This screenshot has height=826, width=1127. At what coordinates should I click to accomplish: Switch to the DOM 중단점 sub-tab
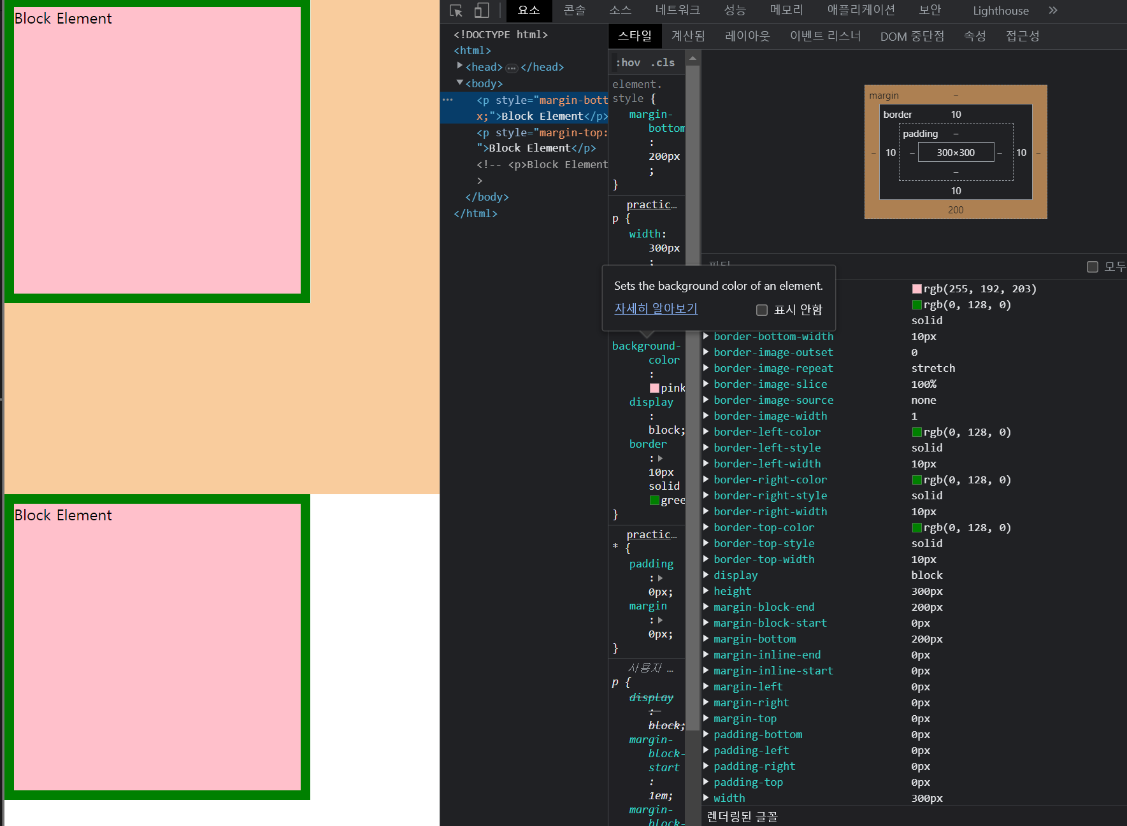pyautogui.click(x=912, y=36)
